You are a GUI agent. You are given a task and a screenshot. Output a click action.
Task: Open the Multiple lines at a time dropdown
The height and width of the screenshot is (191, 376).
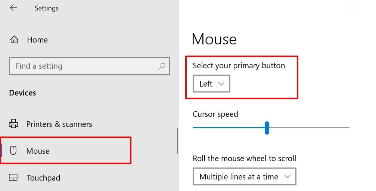click(x=244, y=176)
